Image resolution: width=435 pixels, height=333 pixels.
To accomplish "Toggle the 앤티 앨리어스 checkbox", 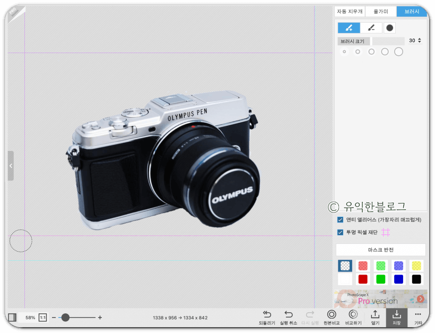I will (341, 220).
